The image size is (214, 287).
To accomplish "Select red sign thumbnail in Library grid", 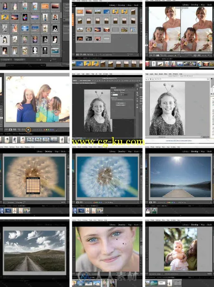I will coord(97,38).
